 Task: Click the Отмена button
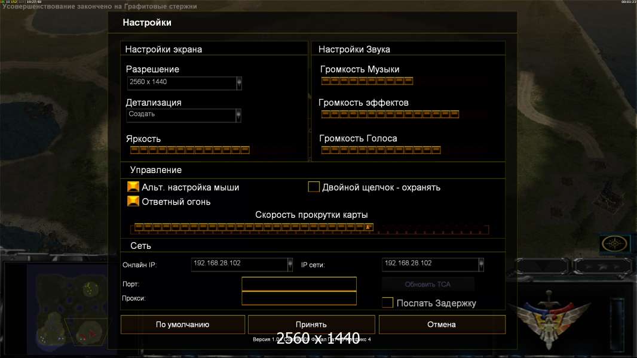(442, 325)
